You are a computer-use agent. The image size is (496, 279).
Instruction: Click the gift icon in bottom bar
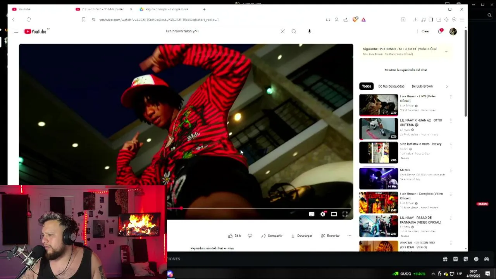[x=445, y=259]
